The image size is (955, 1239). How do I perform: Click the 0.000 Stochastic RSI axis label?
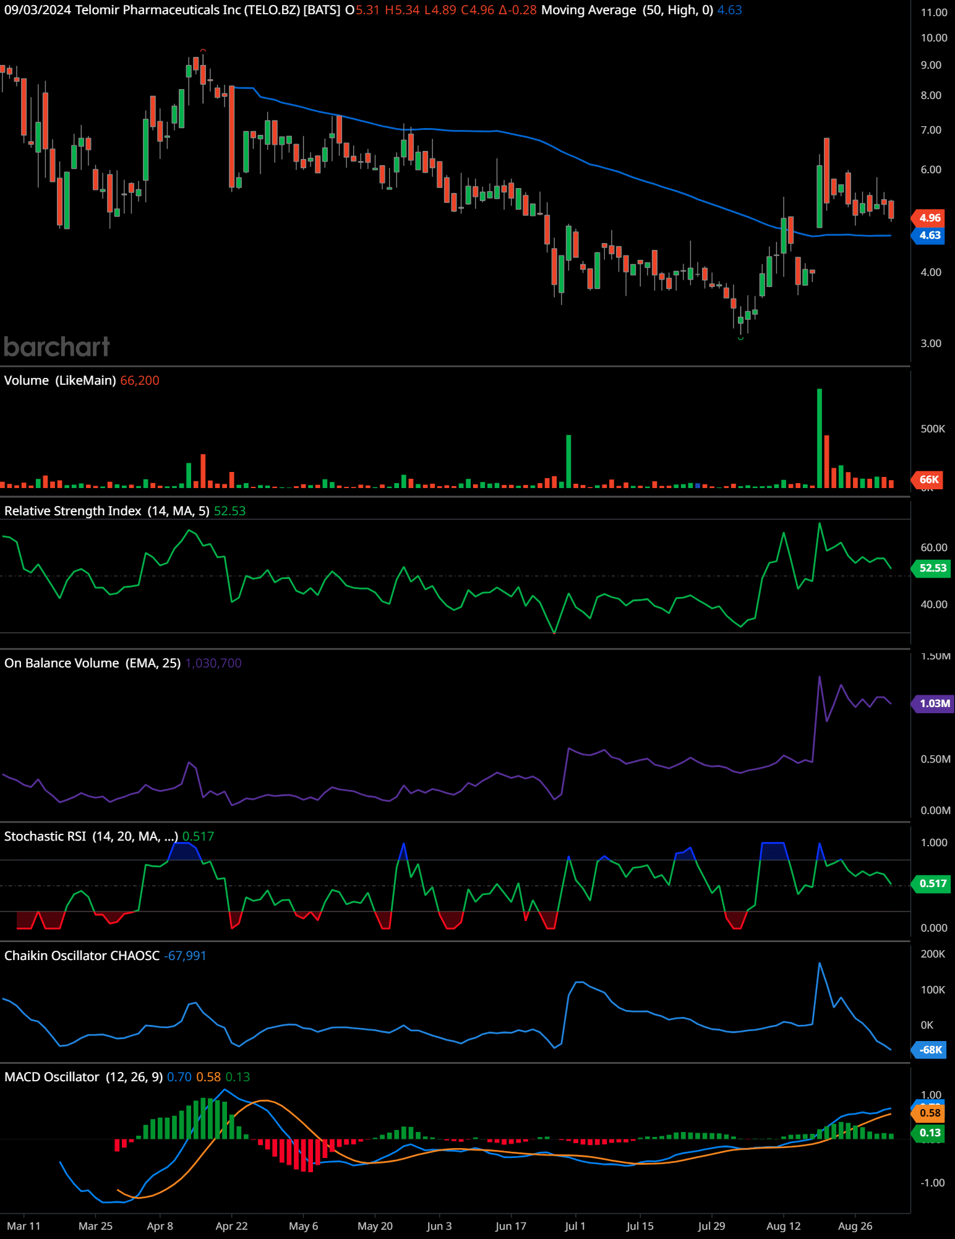[934, 928]
